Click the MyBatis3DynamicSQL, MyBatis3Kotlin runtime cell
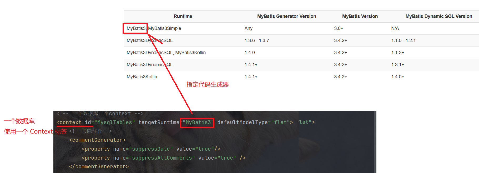The width and height of the screenshot is (479, 173). point(166,53)
